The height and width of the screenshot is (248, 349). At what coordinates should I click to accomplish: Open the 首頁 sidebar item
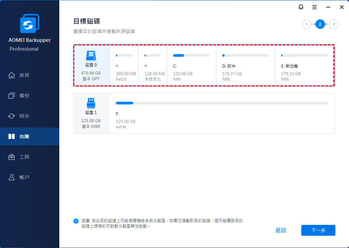[x=30, y=75]
